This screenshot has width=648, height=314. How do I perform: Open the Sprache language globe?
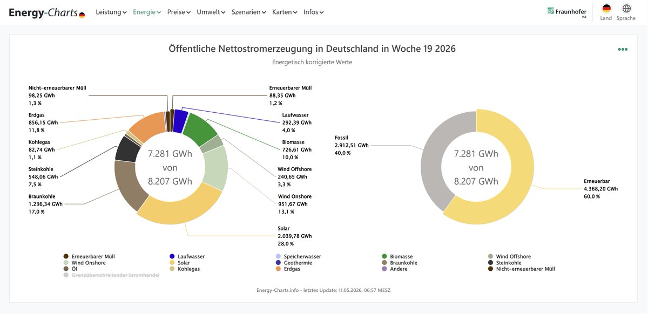click(x=626, y=9)
